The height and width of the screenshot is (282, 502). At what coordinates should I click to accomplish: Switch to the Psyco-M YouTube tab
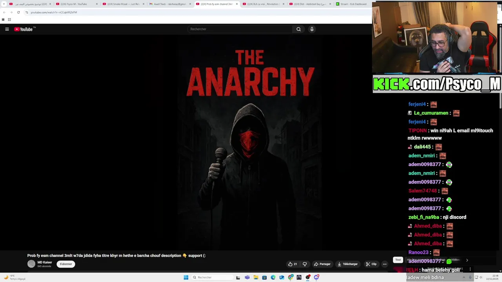point(76,4)
